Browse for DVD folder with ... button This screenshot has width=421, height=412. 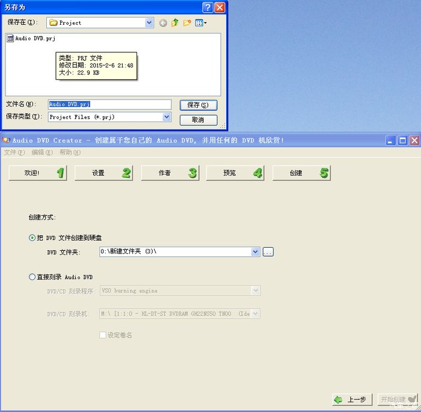pos(268,252)
